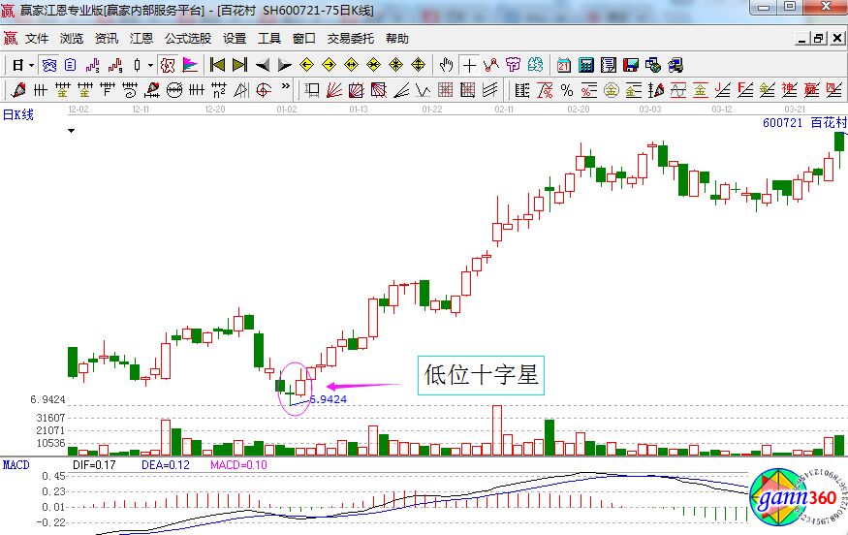This screenshot has height=535, width=848.
Task: Open the calculator tool icon
Action: pyautogui.click(x=586, y=65)
